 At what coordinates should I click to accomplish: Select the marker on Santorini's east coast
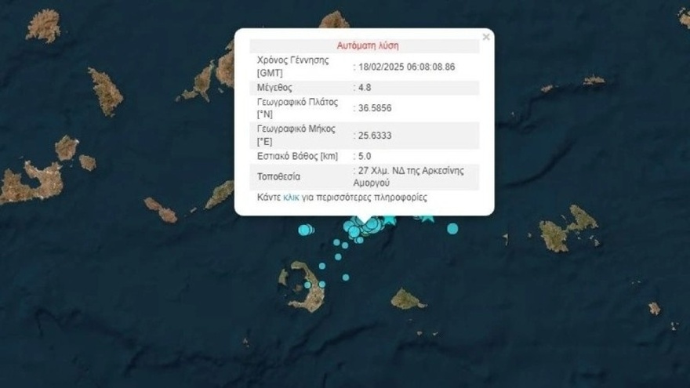(x=322, y=285)
